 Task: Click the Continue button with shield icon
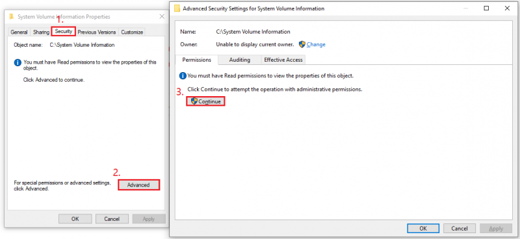pyautogui.click(x=205, y=101)
